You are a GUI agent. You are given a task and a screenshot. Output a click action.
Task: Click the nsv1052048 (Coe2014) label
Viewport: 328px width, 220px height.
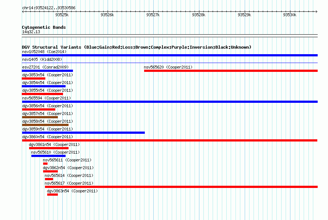click(44, 52)
